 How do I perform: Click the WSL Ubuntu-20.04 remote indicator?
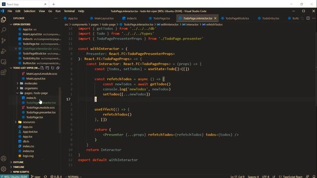click(x=14, y=177)
